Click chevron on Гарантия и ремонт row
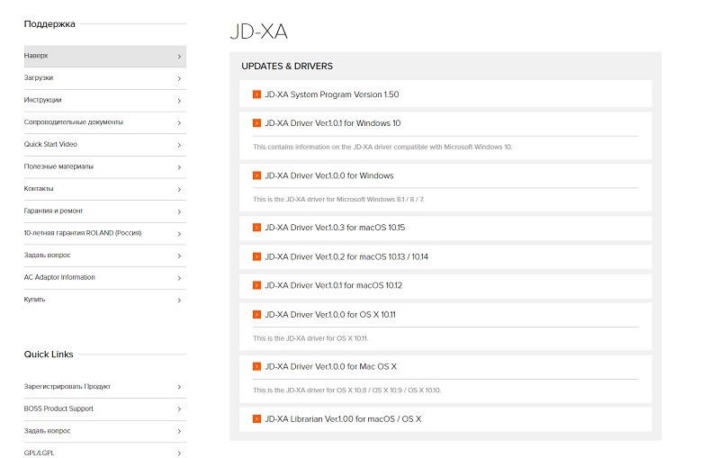Image resolution: width=719 pixels, height=458 pixels. [179, 211]
